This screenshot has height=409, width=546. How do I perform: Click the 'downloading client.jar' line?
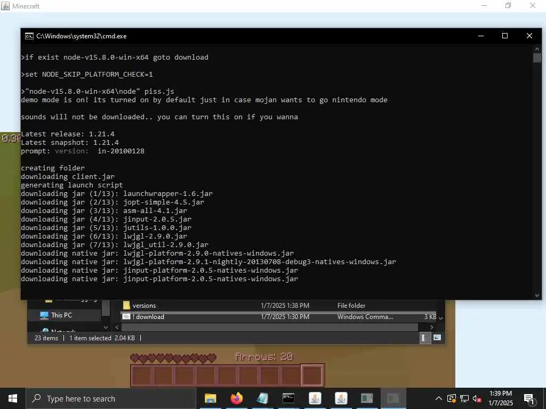[x=68, y=176]
